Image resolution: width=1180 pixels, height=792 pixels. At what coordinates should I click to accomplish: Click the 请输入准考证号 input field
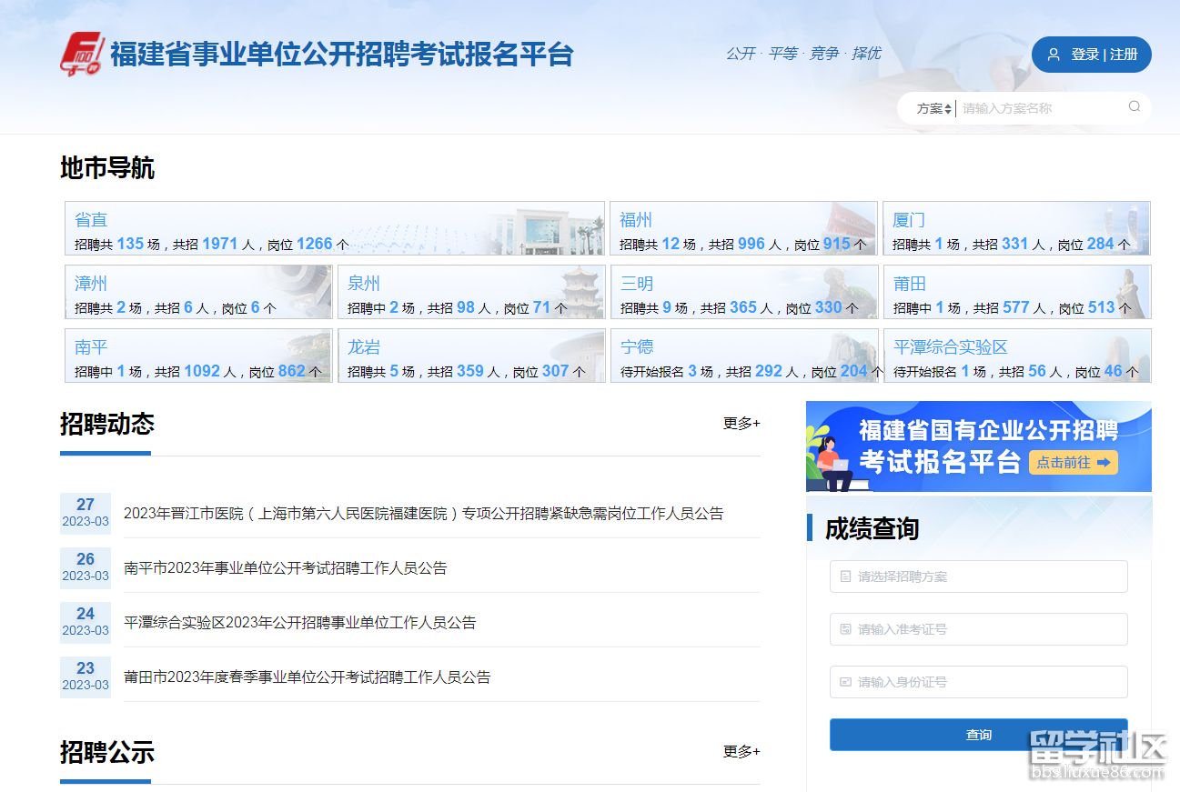click(x=978, y=629)
